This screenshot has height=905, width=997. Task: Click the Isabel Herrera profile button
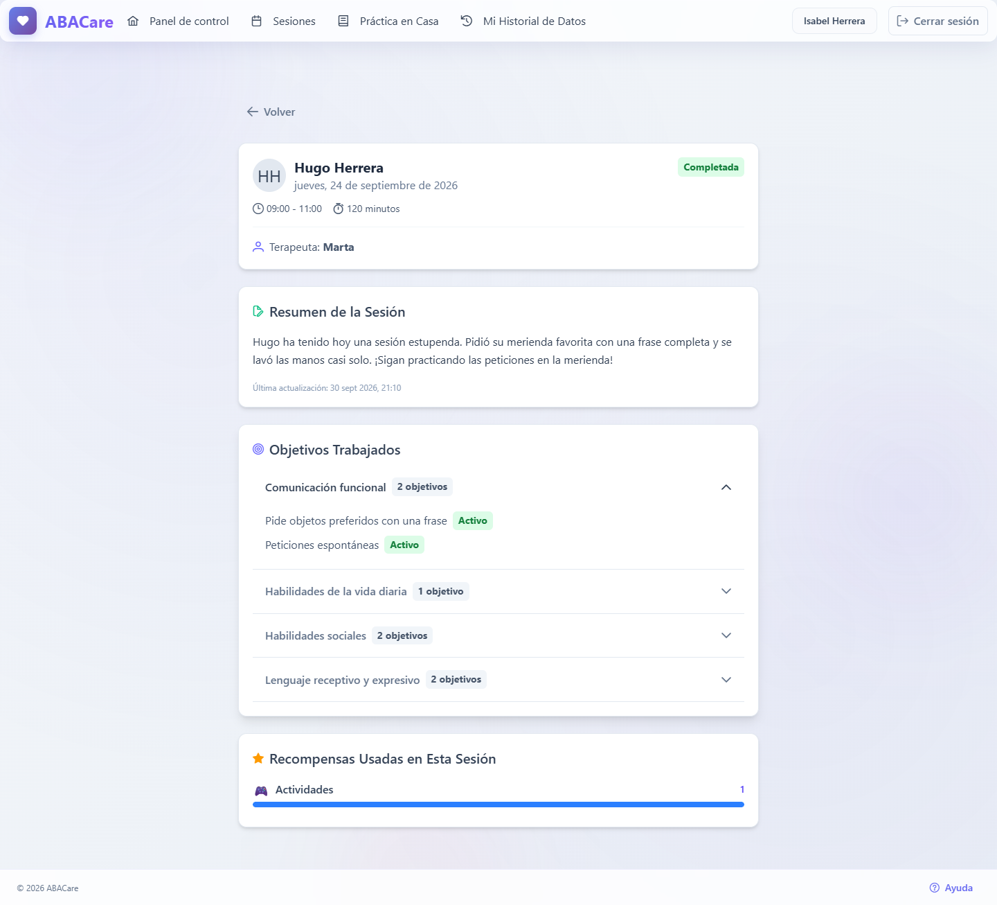[834, 21]
